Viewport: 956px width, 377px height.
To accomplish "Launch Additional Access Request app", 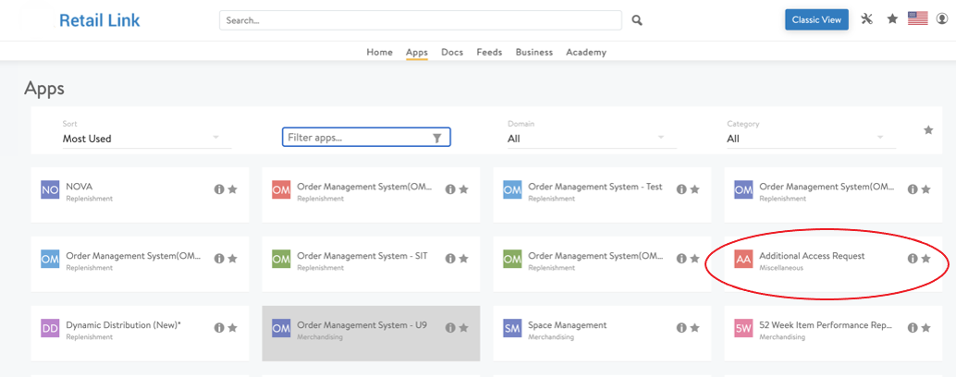I will (x=833, y=264).
